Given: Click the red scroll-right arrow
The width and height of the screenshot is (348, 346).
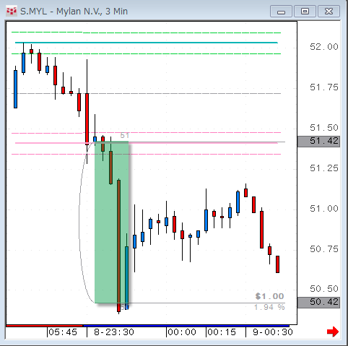Looking at the screenshot, I should pyautogui.click(x=333, y=332).
